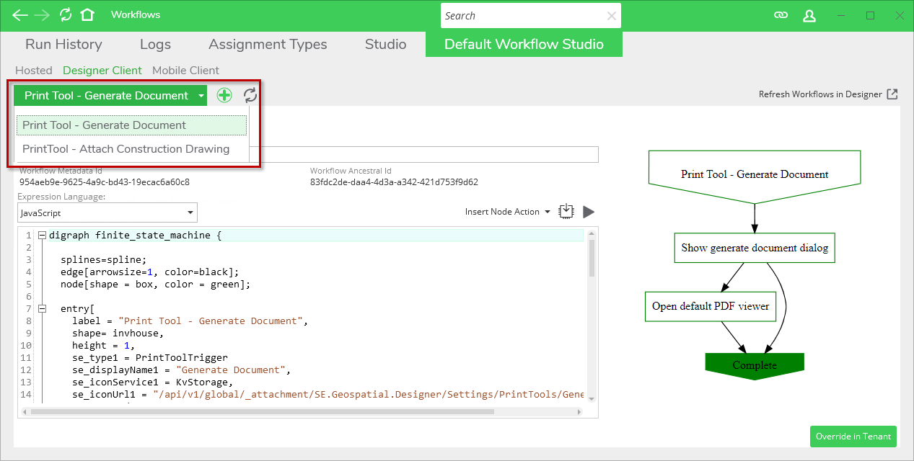Open Studio tab
Viewport: 914px width, 461px height.
tap(385, 44)
